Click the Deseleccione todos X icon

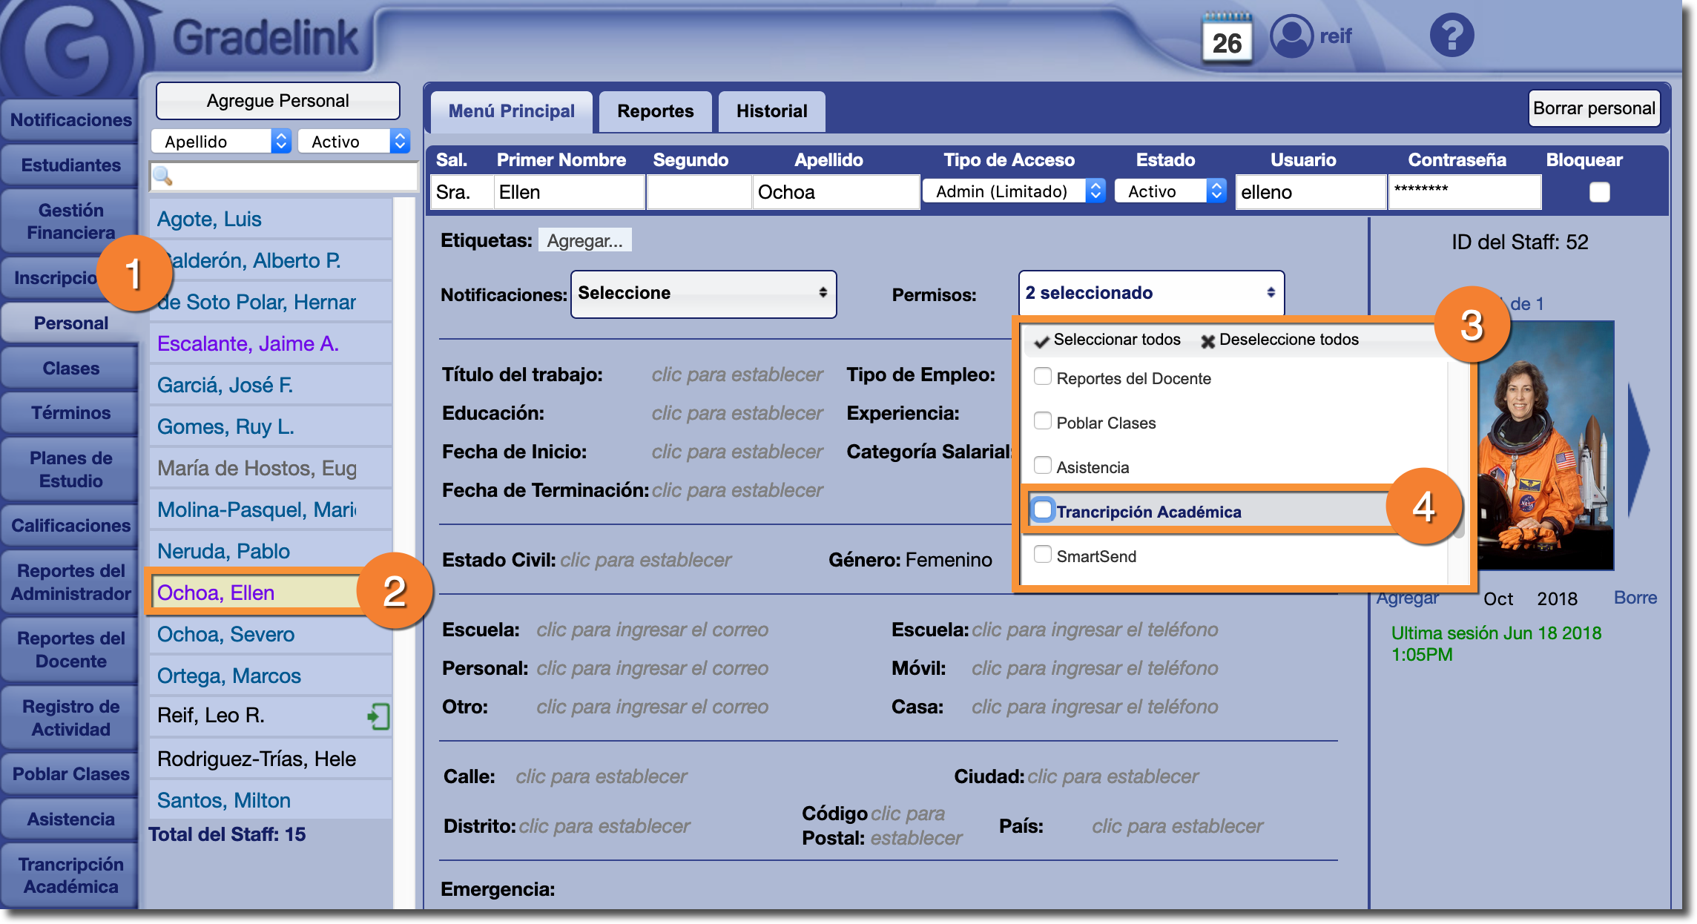1207,341
